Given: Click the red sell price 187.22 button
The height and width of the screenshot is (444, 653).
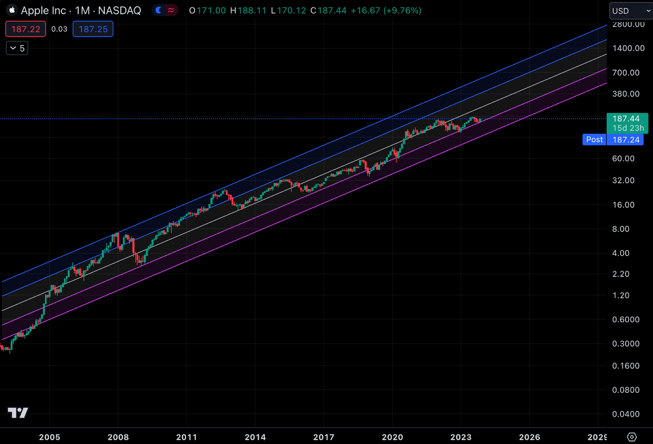Looking at the screenshot, I should point(26,29).
